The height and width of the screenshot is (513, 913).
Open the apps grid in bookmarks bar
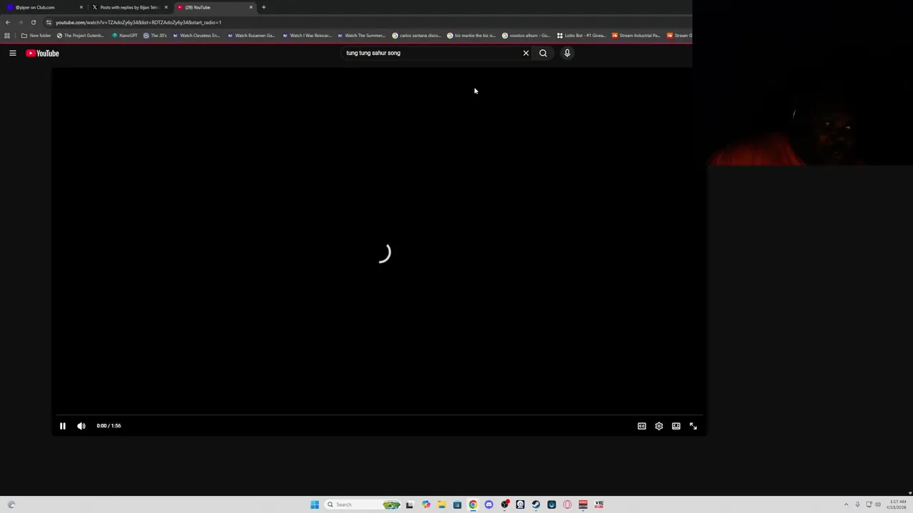pos(7,36)
